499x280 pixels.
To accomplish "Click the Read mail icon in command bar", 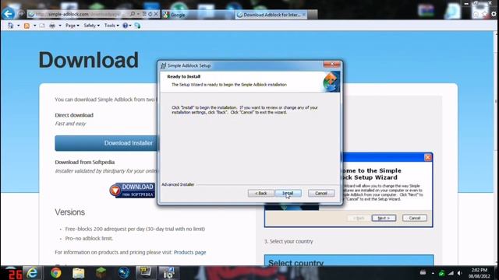I will pyautogui.click(x=42, y=26).
